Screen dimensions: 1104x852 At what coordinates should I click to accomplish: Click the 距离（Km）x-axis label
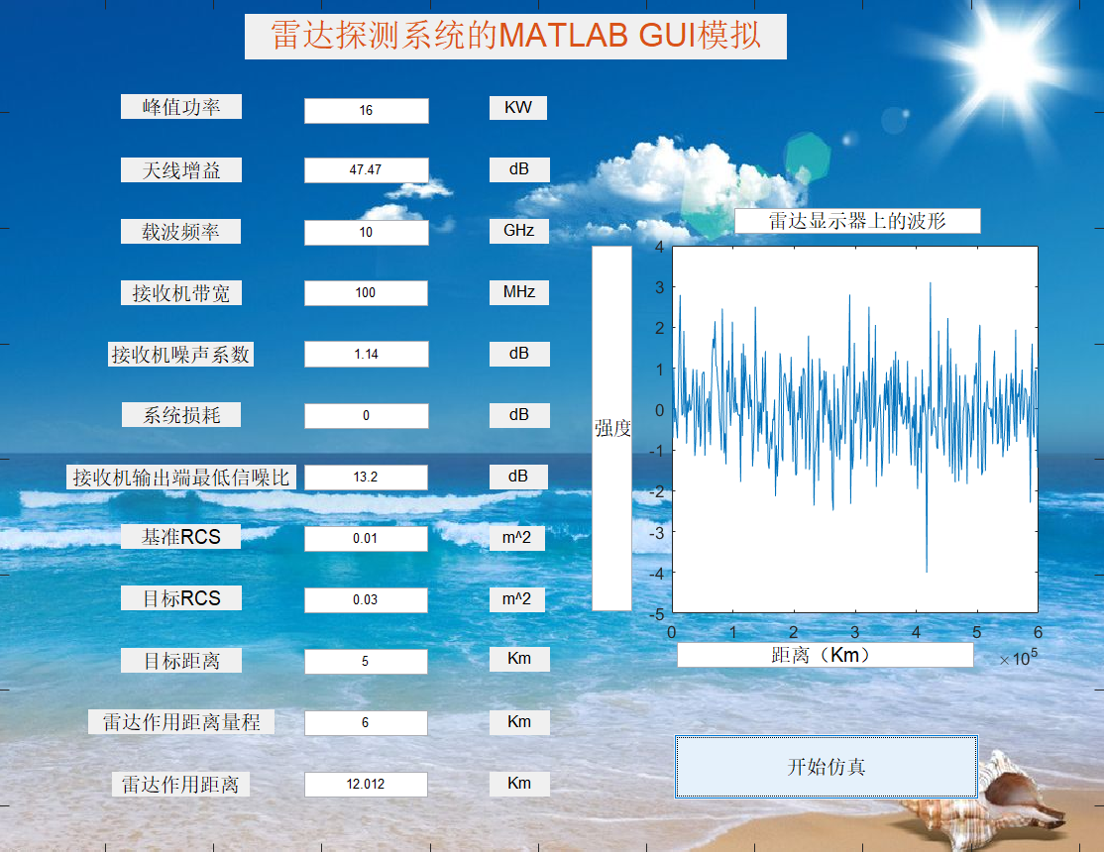pos(826,655)
